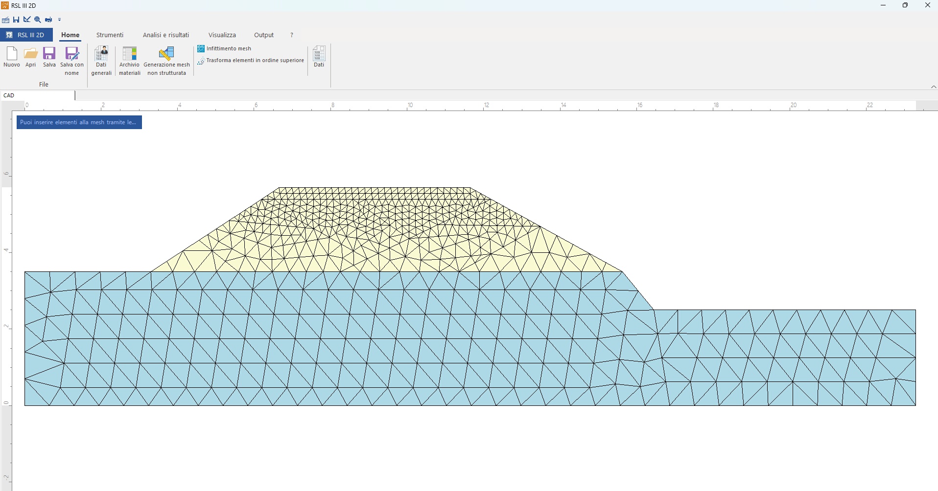938x491 pixels.
Task: Click the RSL III 2D title bar icon
Action: (5, 5)
